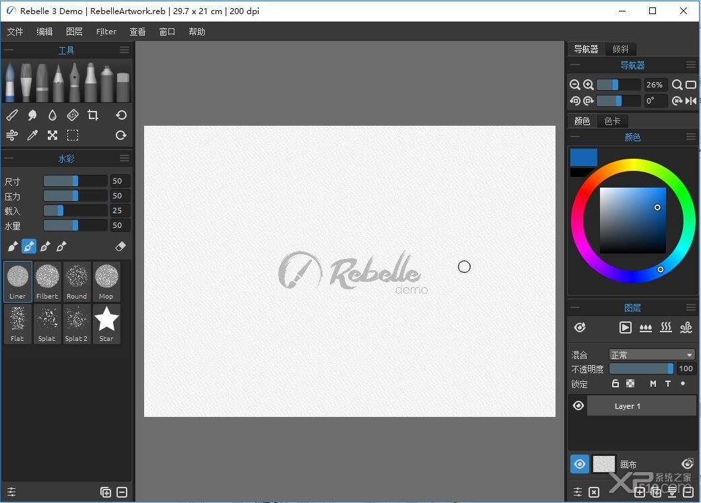Click the blue primary color swatch
701x503 pixels.
(583, 157)
